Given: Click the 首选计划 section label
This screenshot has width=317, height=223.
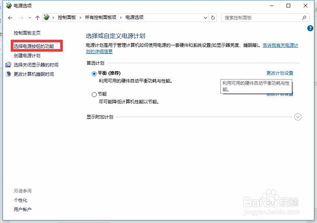Looking at the screenshot, I should point(96,63).
